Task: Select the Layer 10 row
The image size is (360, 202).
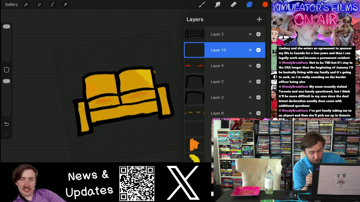Action: click(224, 50)
